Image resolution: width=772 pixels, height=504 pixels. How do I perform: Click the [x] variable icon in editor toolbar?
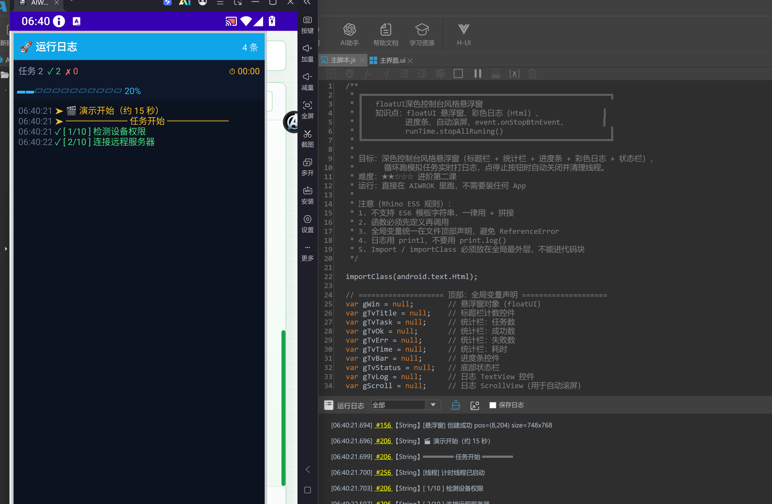point(514,74)
